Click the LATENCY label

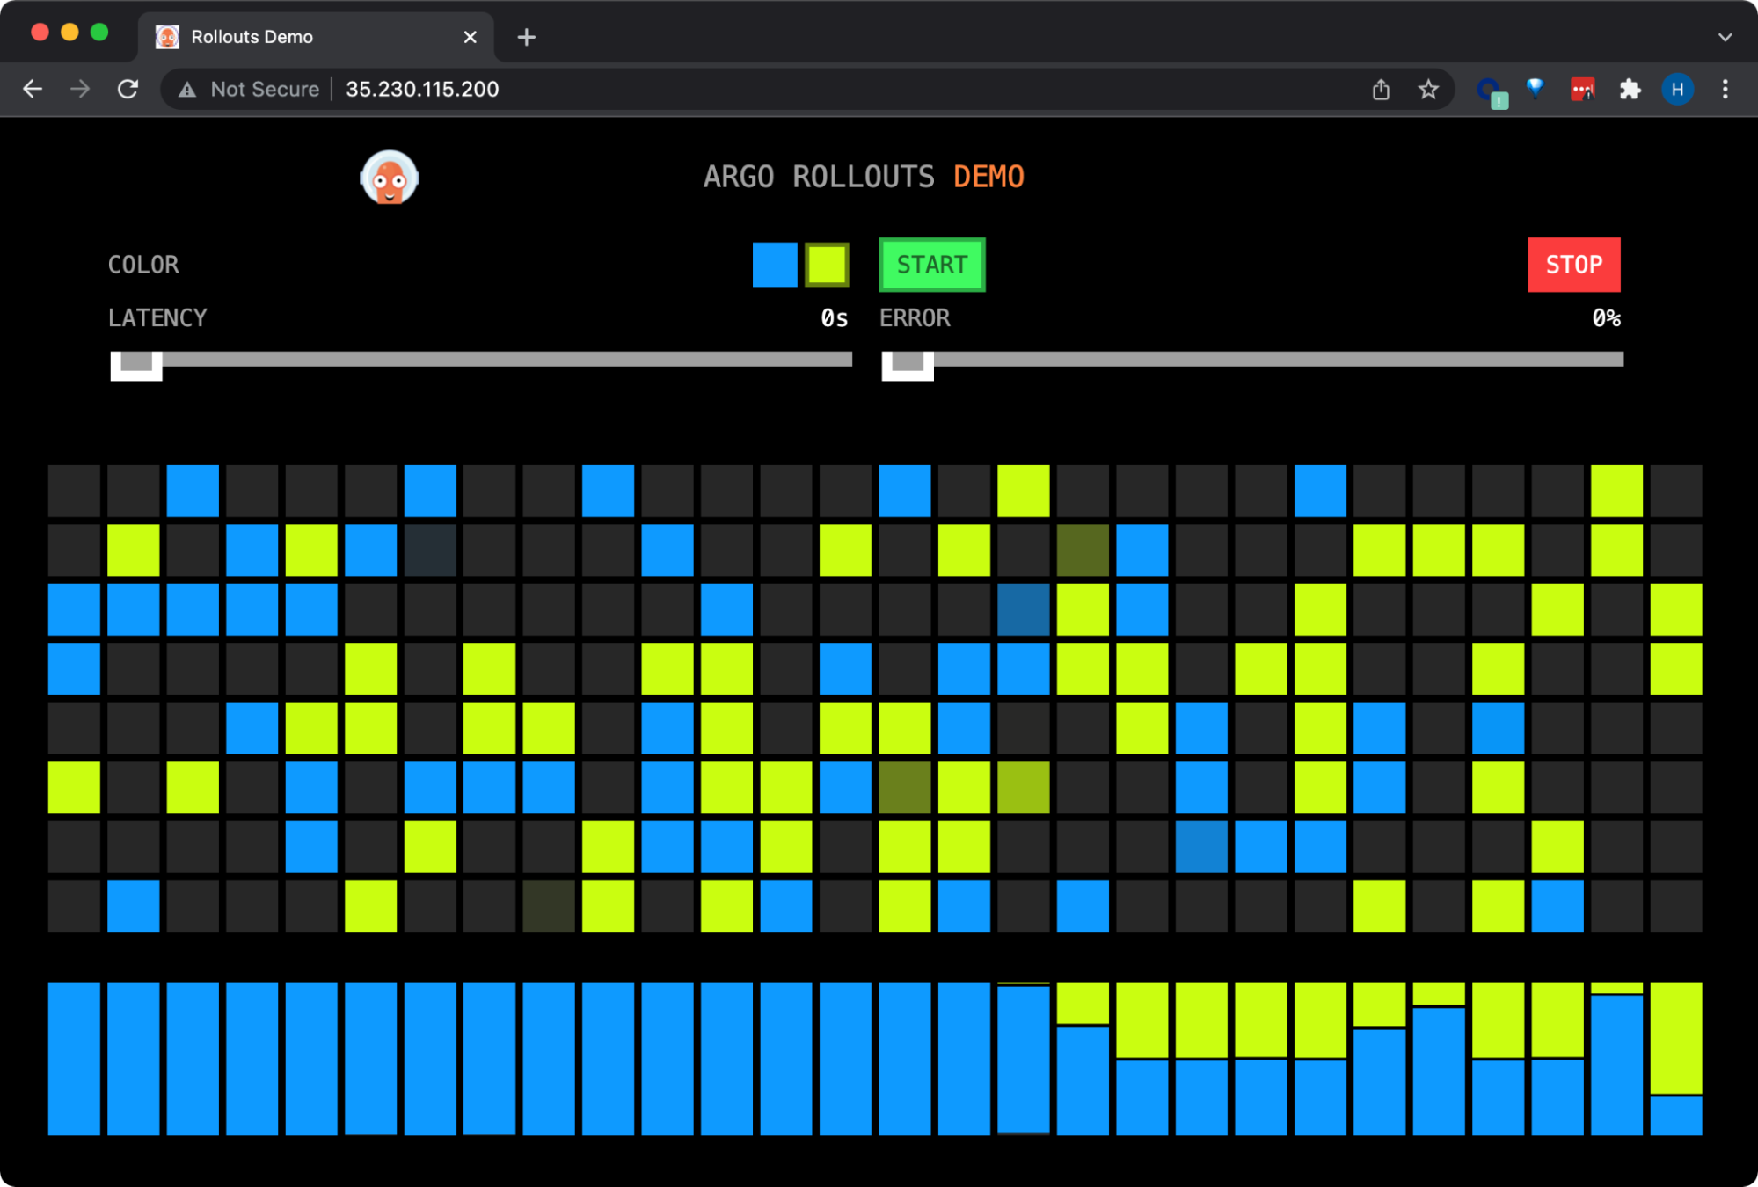tap(157, 318)
